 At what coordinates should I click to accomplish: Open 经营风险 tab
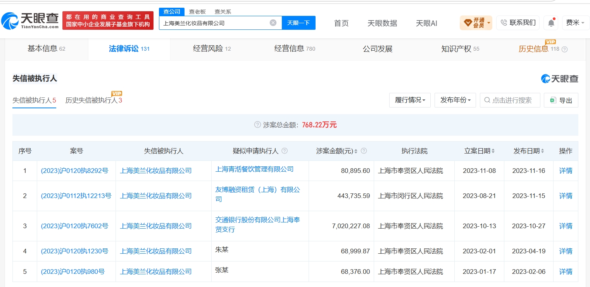212,49
